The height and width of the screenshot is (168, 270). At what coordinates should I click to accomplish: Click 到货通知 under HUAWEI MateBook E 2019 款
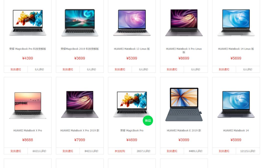tap(172, 151)
